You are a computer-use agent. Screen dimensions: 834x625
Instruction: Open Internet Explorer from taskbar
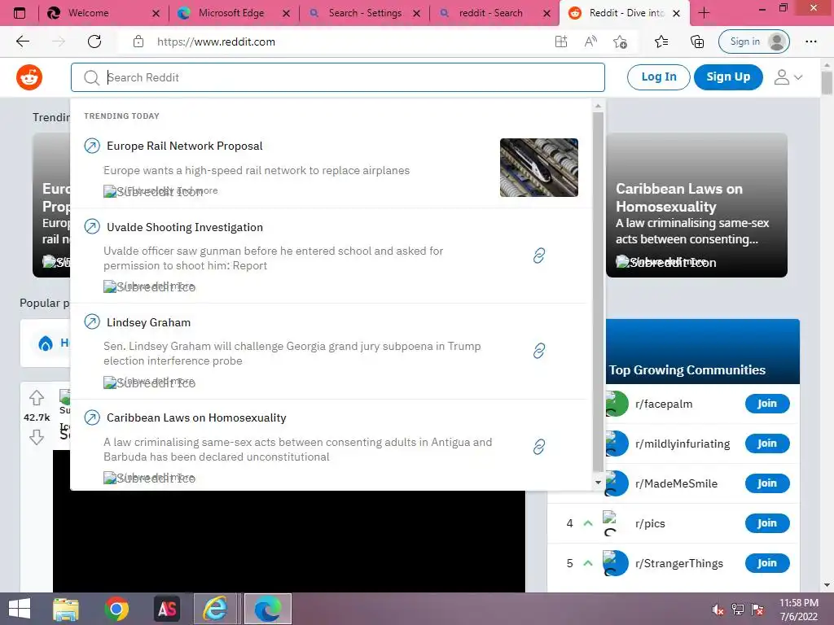215,609
